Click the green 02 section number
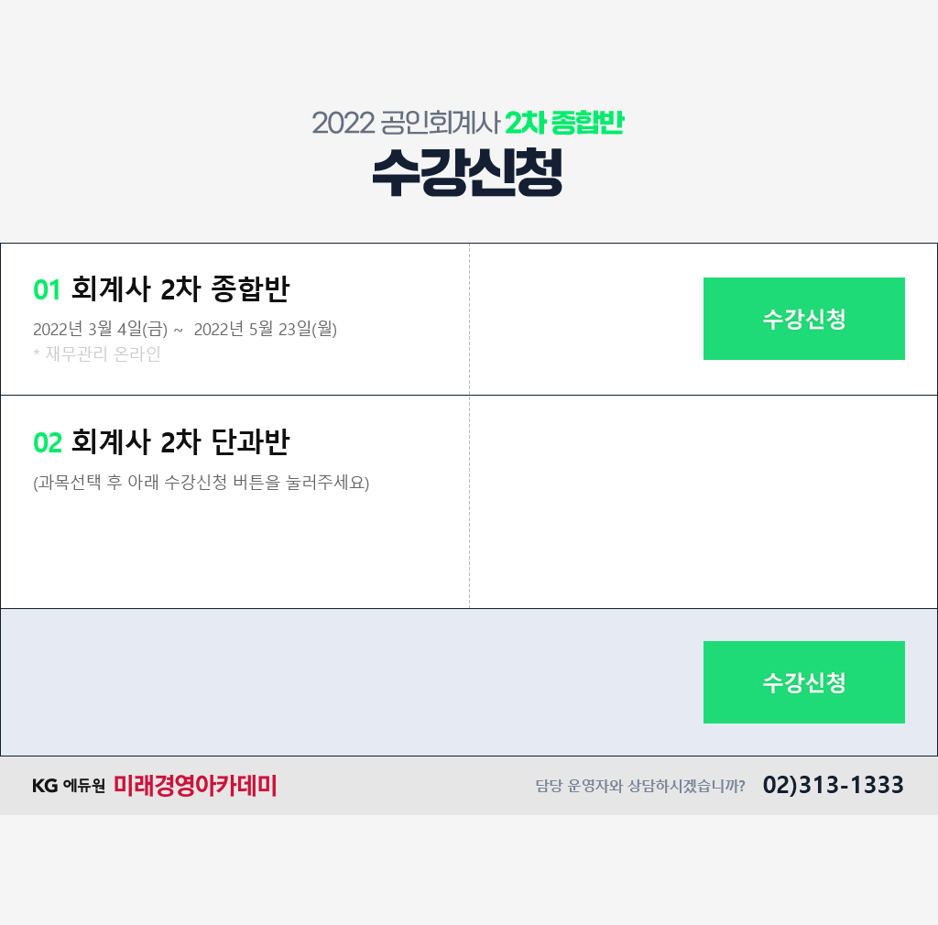The height and width of the screenshot is (925, 938). click(48, 443)
